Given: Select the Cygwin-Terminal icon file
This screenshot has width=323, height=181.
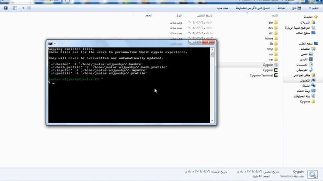Looking at the screenshot, I should pos(264,75).
